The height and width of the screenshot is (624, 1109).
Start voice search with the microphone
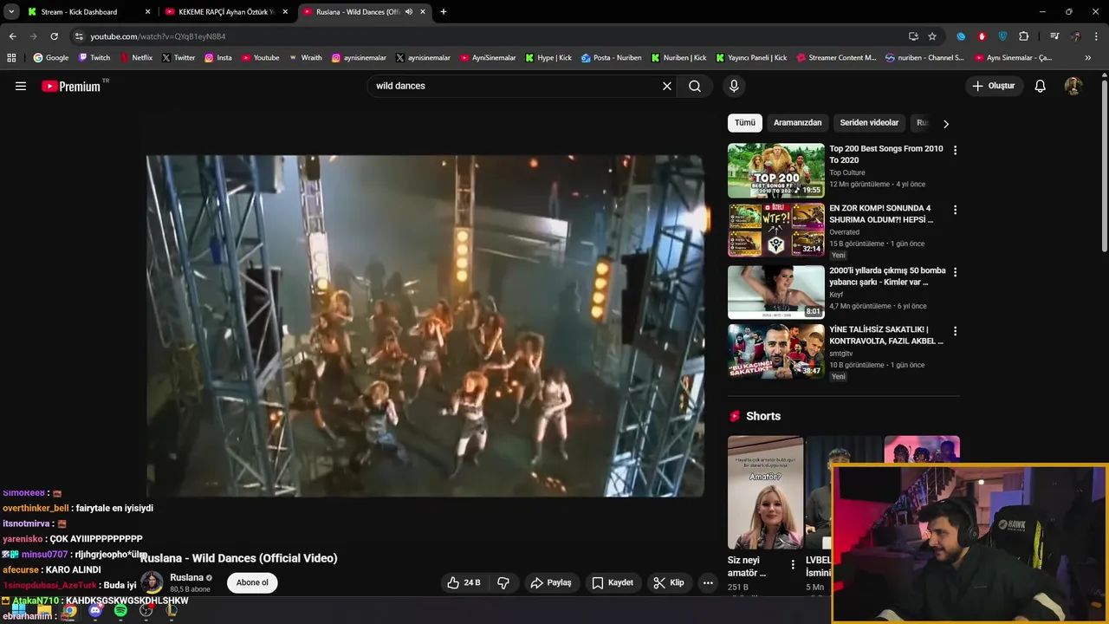point(734,86)
